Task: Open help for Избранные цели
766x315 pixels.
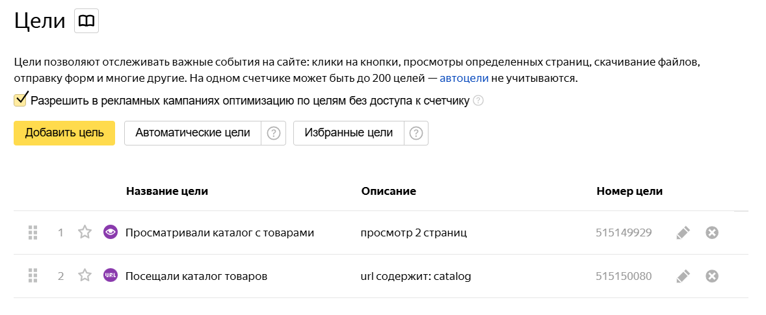Action: pos(416,133)
